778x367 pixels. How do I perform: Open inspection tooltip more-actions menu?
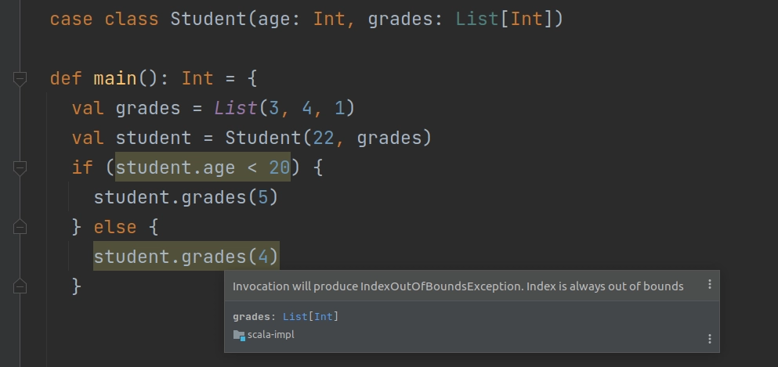click(710, 284)
